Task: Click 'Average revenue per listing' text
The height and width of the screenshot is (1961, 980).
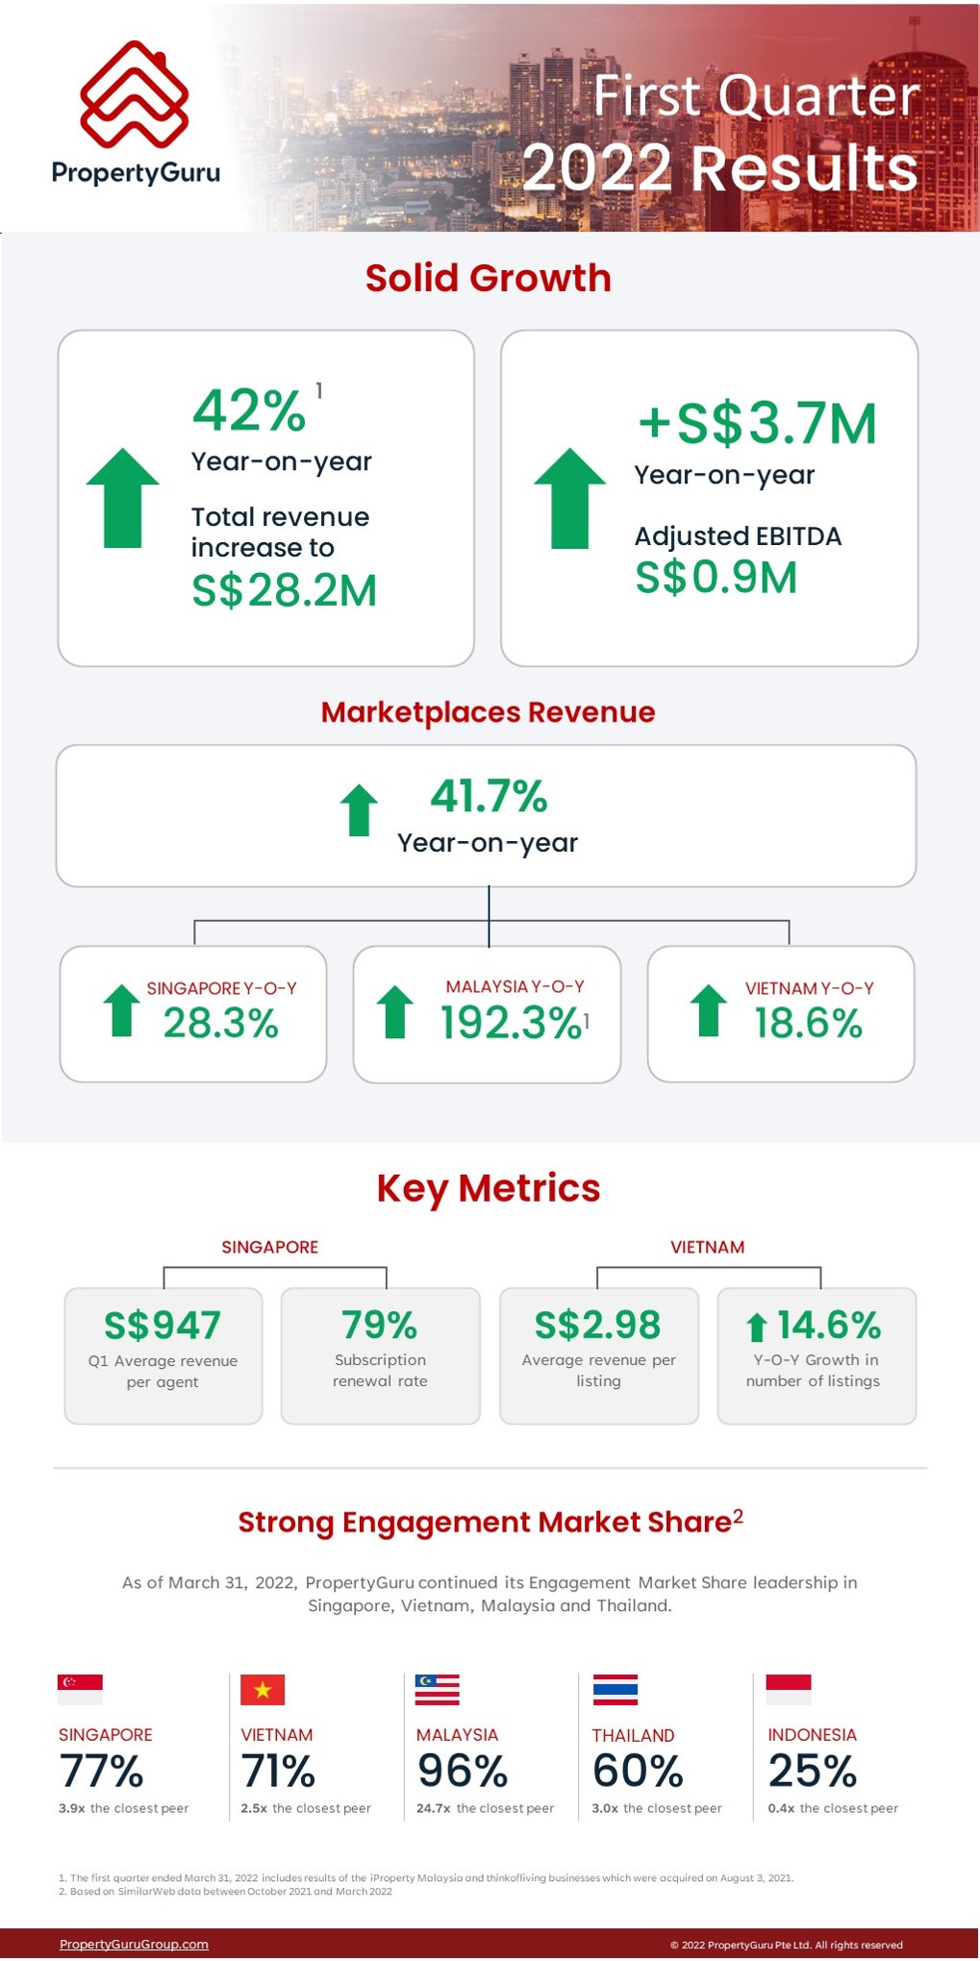Action: (x=598, y=1370)
